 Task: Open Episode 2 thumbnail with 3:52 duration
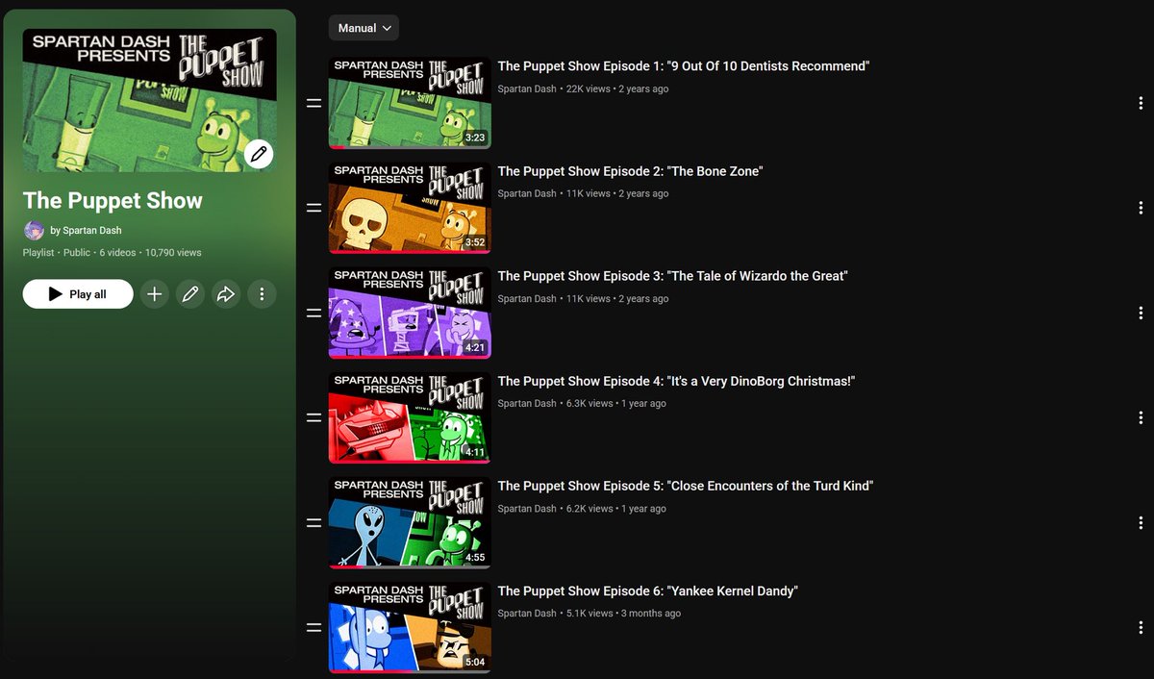point(410,208)
